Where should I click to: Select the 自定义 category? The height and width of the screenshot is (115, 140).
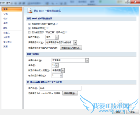(6, 33)
